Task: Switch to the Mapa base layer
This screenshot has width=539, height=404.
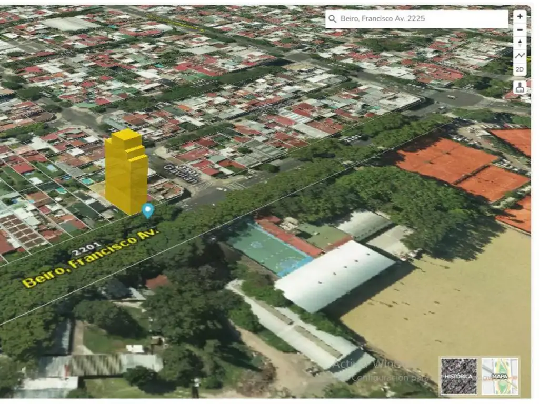Action: coord(499,376)
